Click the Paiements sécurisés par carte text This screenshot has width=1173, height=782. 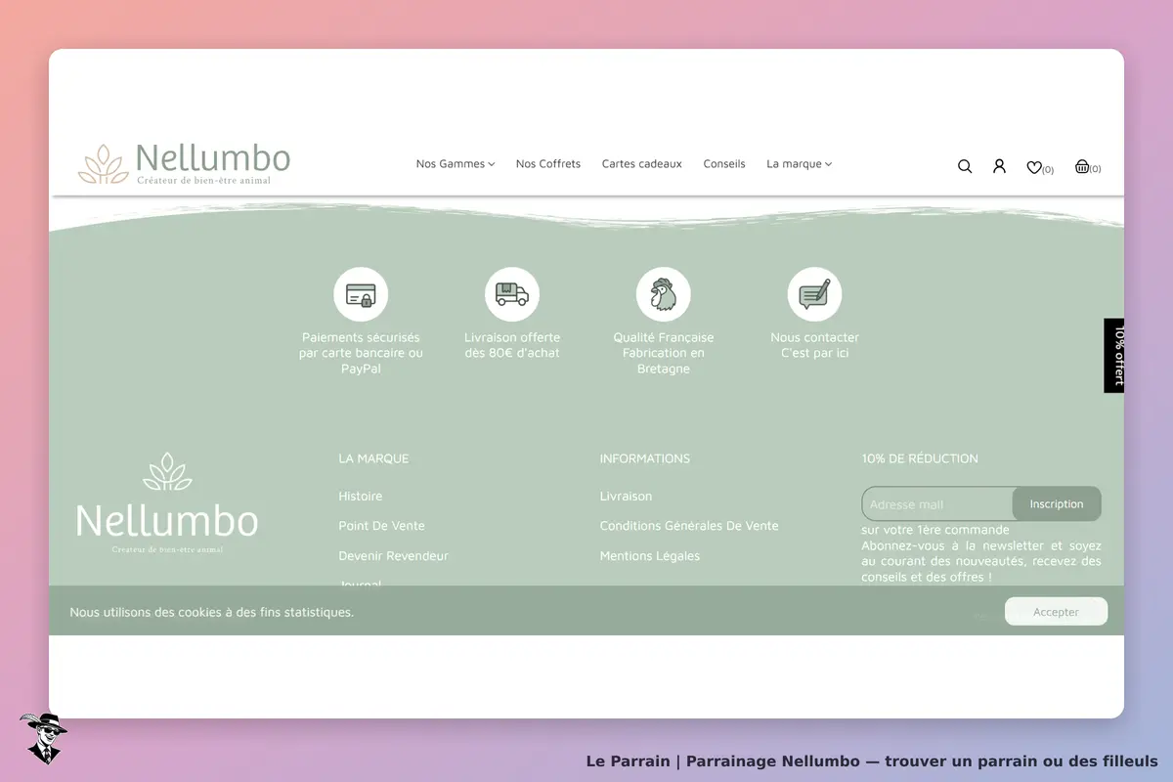point(361,353)
